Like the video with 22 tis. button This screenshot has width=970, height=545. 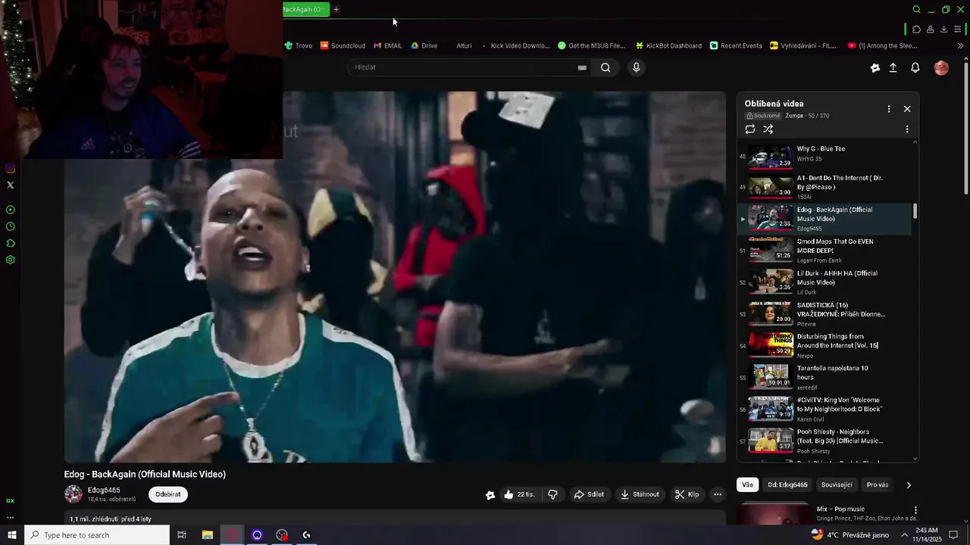click(519, 494)
